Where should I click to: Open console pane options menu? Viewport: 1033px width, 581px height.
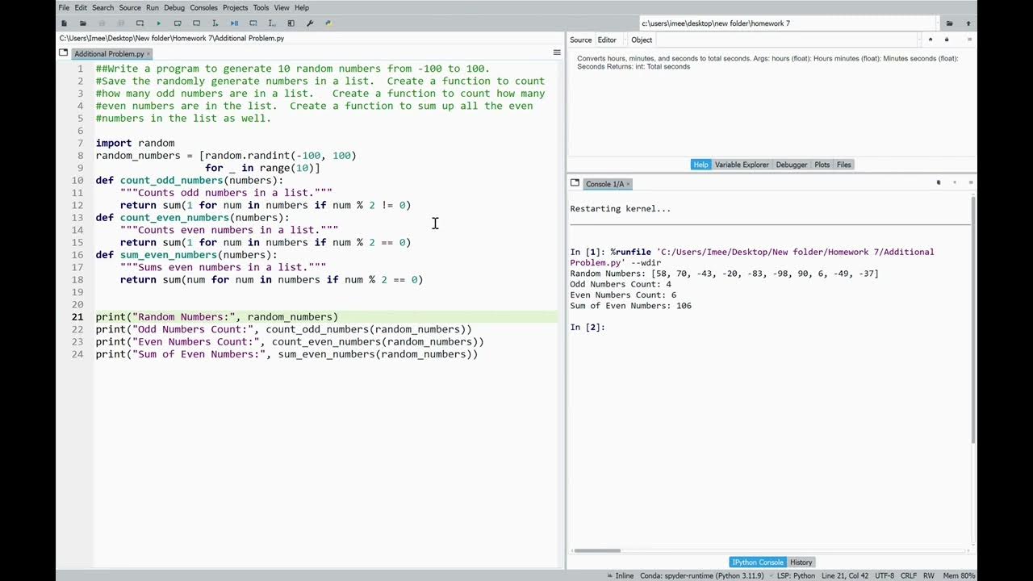[x=970, y=183]
